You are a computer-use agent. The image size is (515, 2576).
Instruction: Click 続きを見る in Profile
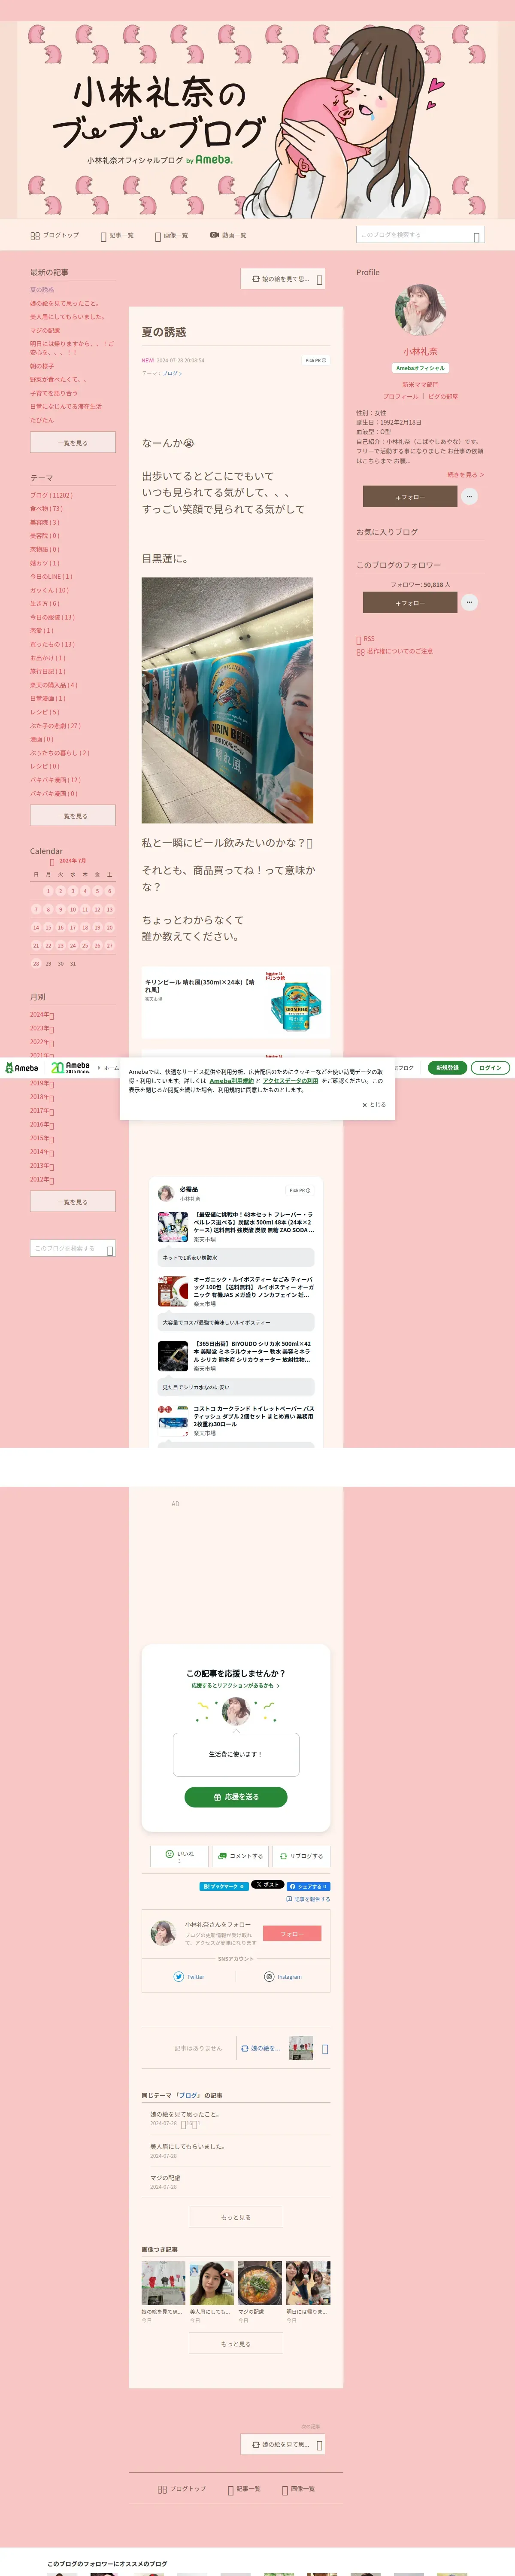(x=466, y=475)
